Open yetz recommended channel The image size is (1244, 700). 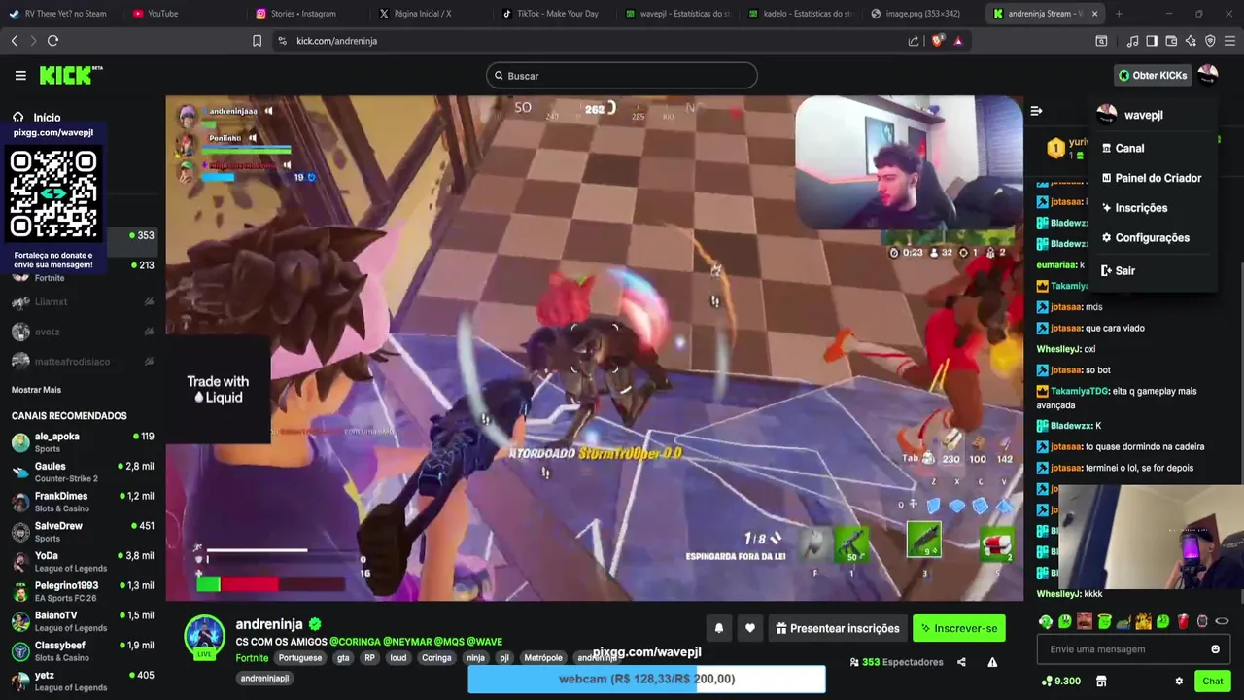click(82, 681)
